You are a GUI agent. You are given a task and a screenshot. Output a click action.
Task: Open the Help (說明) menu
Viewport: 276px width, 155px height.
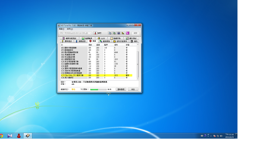click(x=70, y=29)
